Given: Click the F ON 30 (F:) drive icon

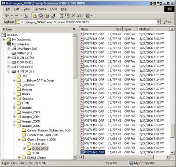Looking at the screenshot, I should [x=14, y=67].
